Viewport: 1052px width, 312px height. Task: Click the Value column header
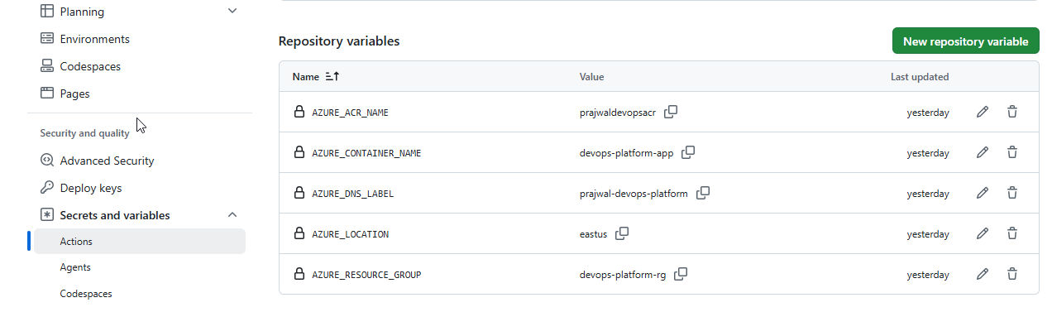coord(591,77)
